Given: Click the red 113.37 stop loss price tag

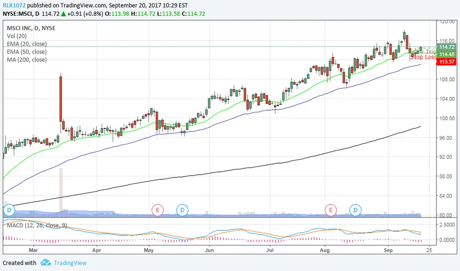Looking at the screenshot, I should [x=446, y=62].
